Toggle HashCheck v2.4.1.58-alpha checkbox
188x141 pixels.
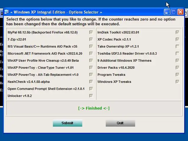[x=91, y=82]
